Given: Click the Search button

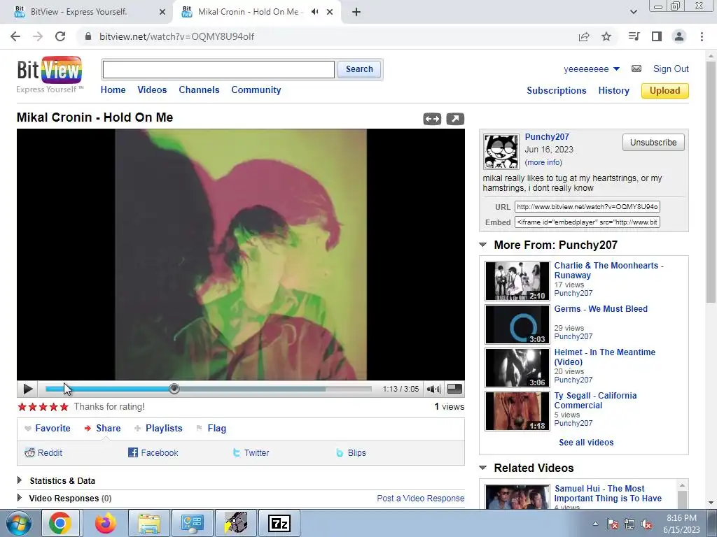Looking at the screenshot, I should (x=359, y=69).
